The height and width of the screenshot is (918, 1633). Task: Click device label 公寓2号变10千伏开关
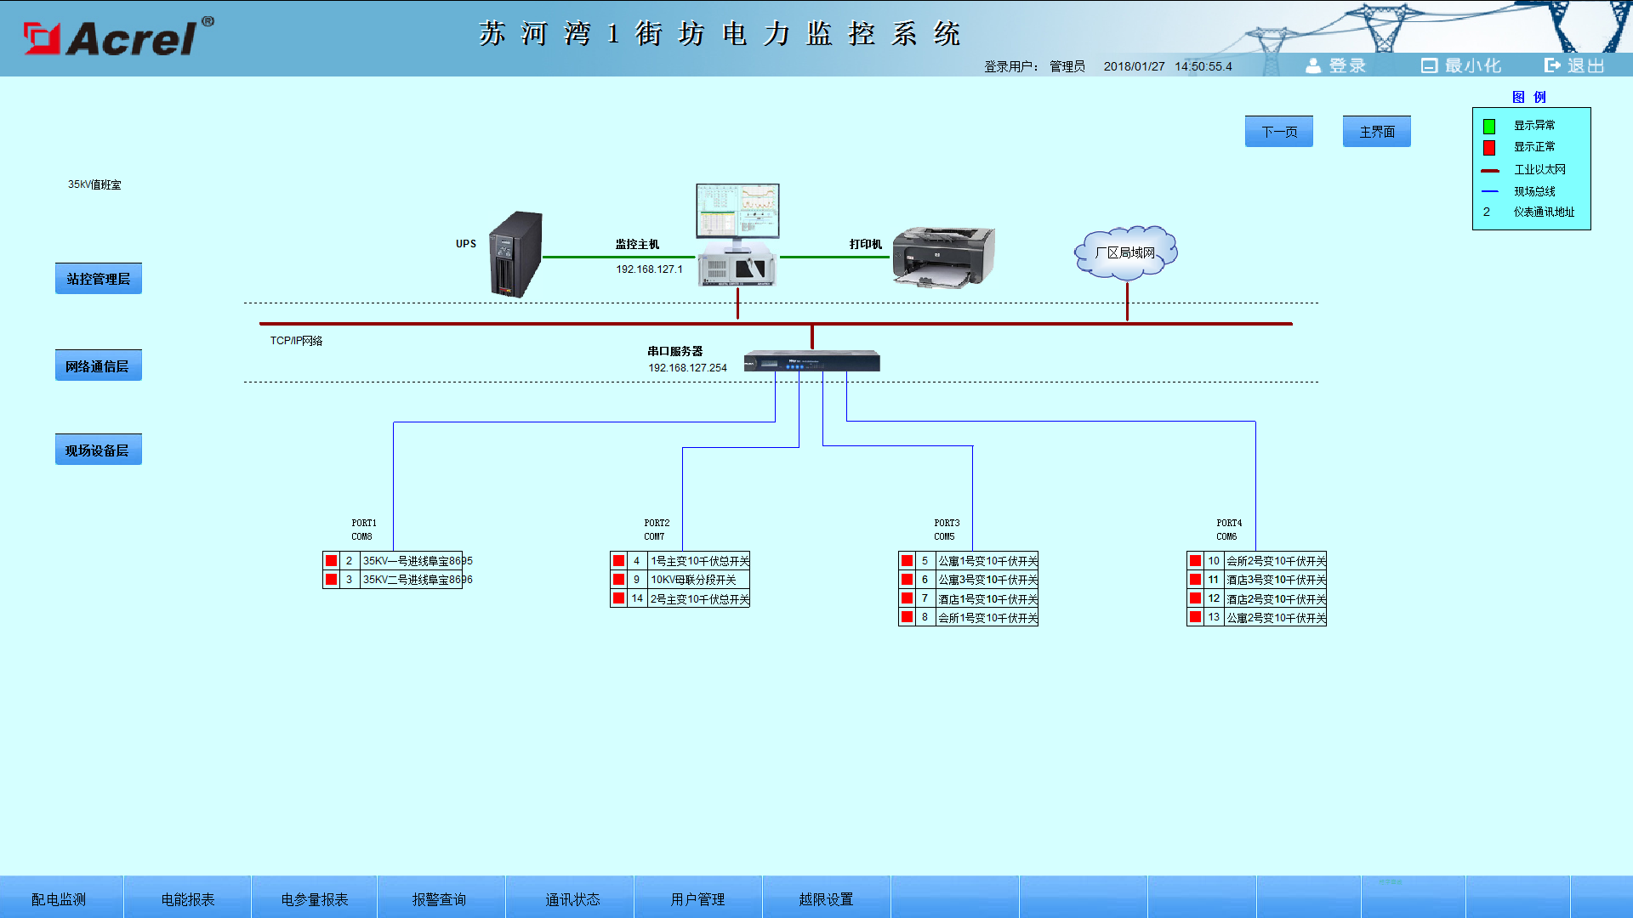[x=1277, y=618]
